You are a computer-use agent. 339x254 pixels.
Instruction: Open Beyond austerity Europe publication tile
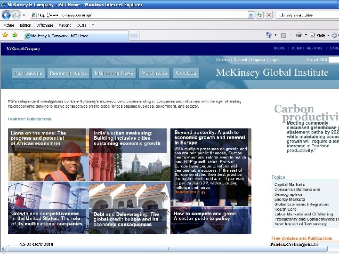[x=211, y=167]
